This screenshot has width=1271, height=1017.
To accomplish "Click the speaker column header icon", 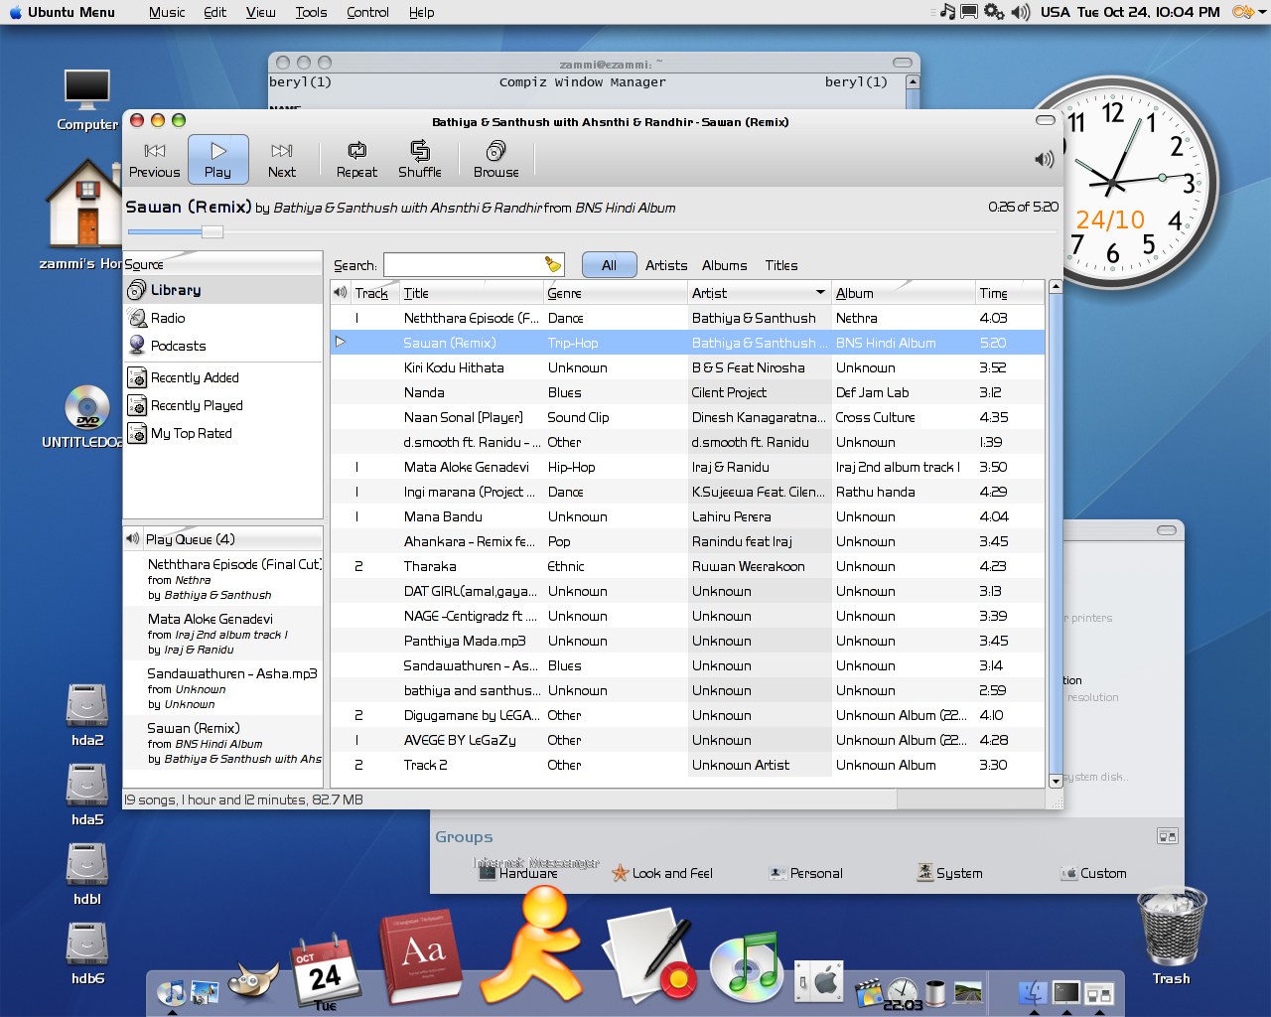I will pos(341,293).
